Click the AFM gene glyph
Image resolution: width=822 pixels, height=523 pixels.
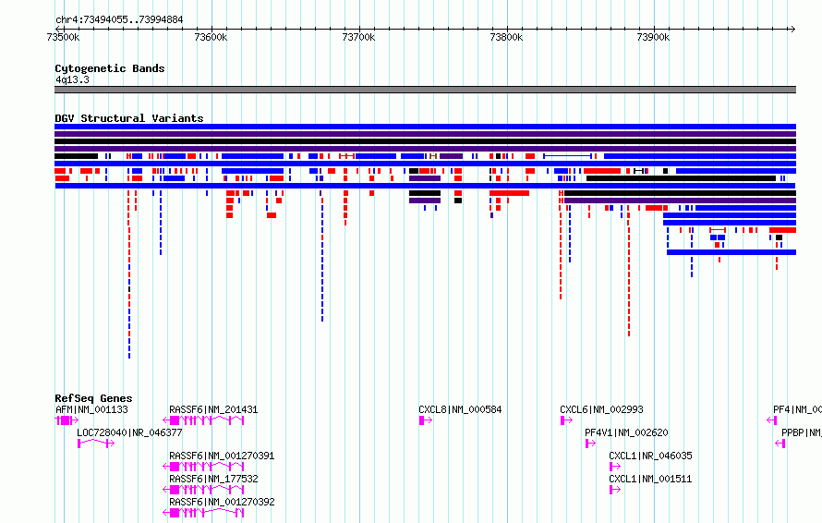pyautogui.click(x=66, y=420)
